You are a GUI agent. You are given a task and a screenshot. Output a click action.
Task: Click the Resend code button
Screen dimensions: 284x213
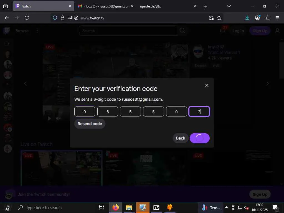(90, 124)
